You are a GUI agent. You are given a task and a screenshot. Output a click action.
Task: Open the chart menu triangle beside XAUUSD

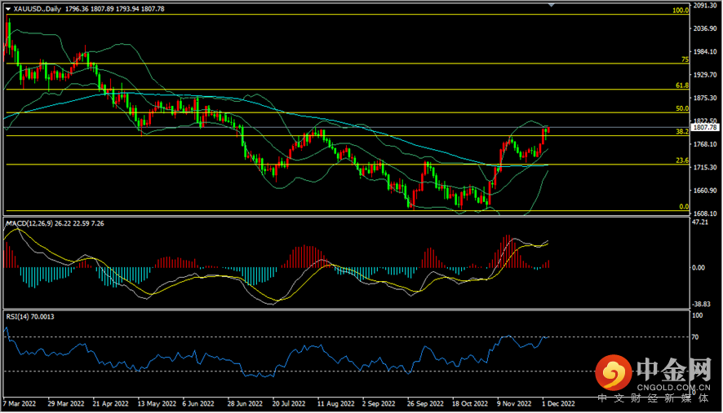click(x=8, y=9)
